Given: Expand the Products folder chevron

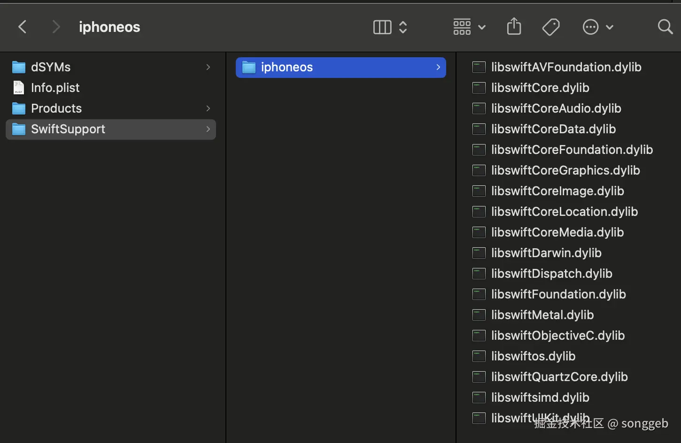Looking at the screenshot, I should [x=208, y=108].
